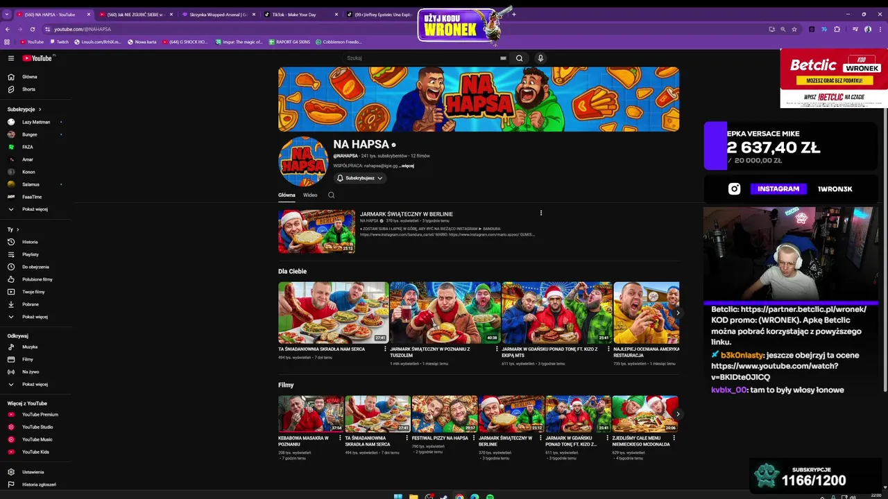This screenshot has width=888, height=499.
Task: Open Do obejrzenia watch-later list
Action: point(35,267)
